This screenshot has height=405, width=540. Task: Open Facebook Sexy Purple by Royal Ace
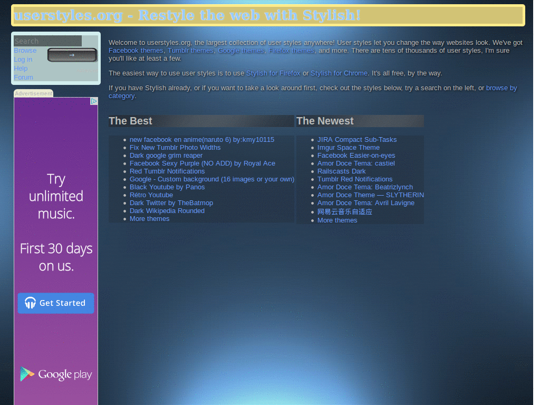click(x=202, y=163)
